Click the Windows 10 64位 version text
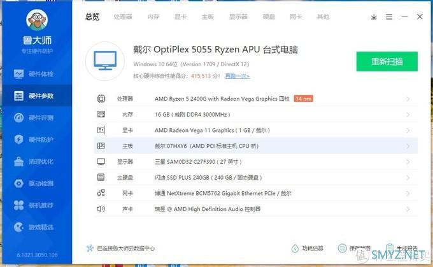The width and height of the screenshot is (433, 267). (x=191, y=64)
